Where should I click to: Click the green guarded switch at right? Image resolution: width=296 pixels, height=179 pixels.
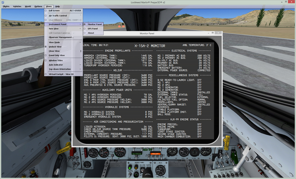coord(234,156)
